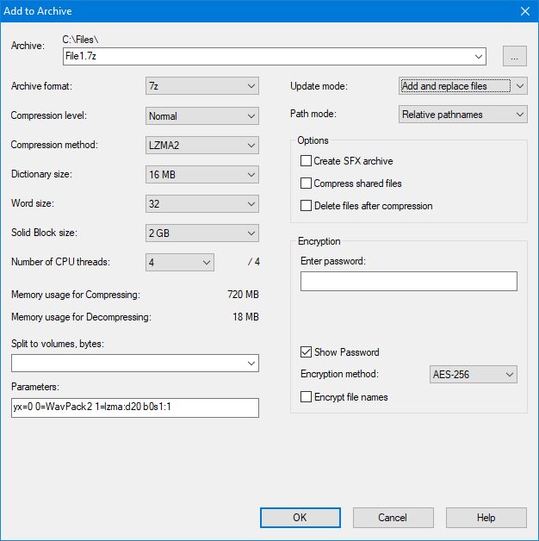This screenshot has height=541, width=539.
Task: Toggle Compress shared files option
Action: click(306, 183)
